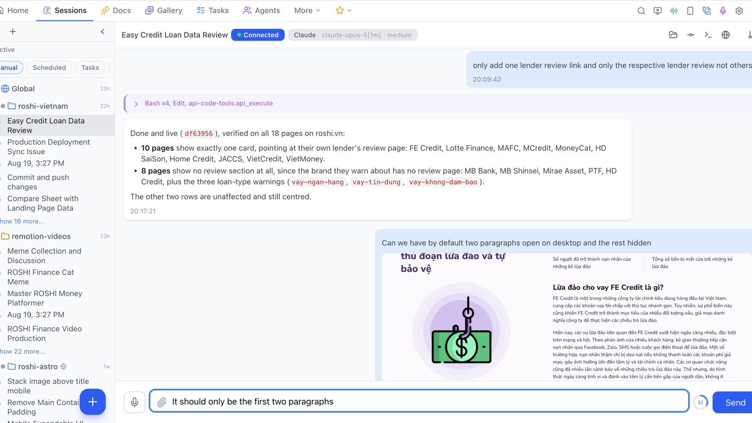
Task: Click the blue floating plus button
Action: click(x=93, y=402)
